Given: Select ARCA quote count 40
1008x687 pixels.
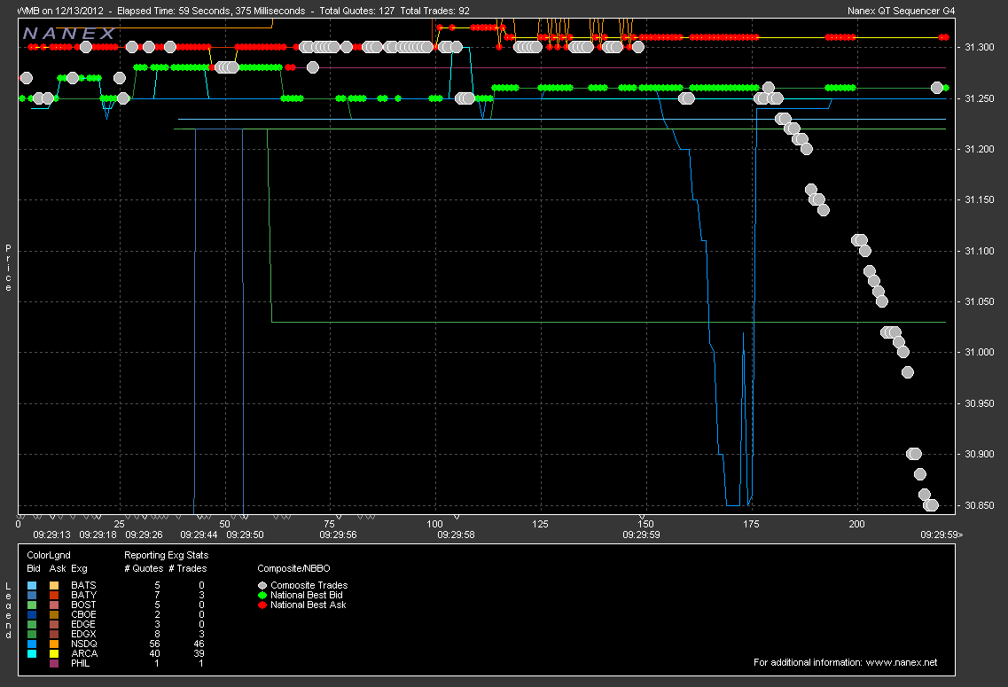Looking at the screenshot, I should pos(154,653).
